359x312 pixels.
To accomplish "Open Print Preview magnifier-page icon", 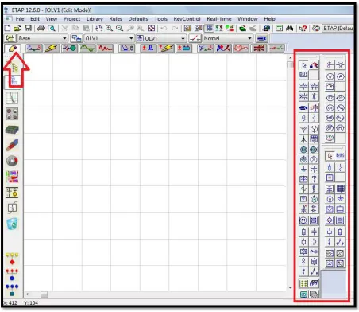I will point(52,28).
